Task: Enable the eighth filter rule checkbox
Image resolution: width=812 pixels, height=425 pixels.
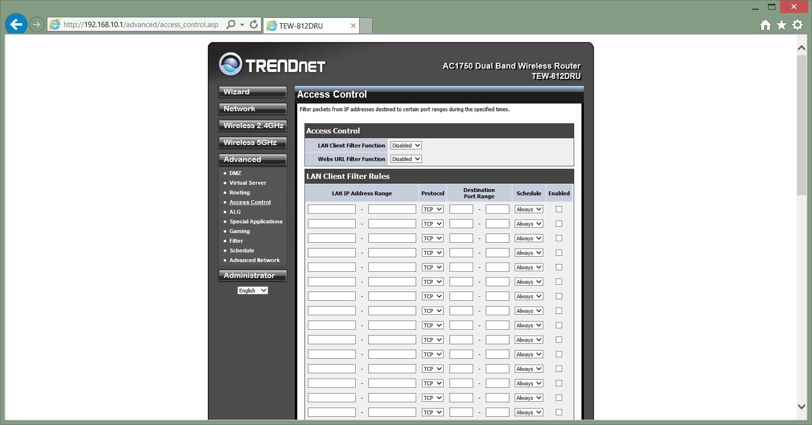Action: [559, 311]
